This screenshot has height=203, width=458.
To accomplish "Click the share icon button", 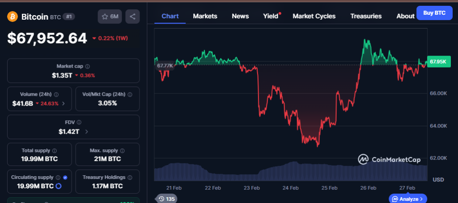I will click(x=132, y=17).
